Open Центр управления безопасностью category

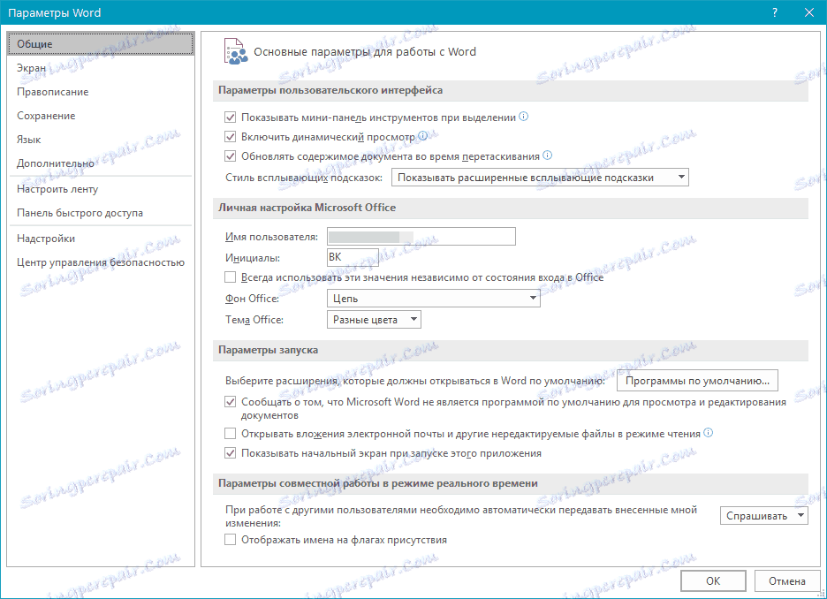tap(100, 262)
